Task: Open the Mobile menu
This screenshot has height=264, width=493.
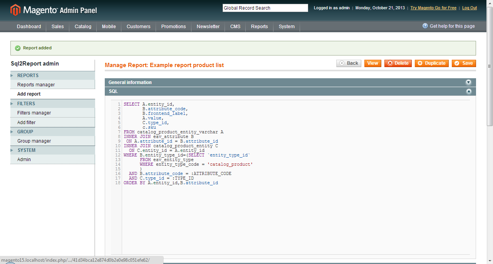Action: coord(109,27)
